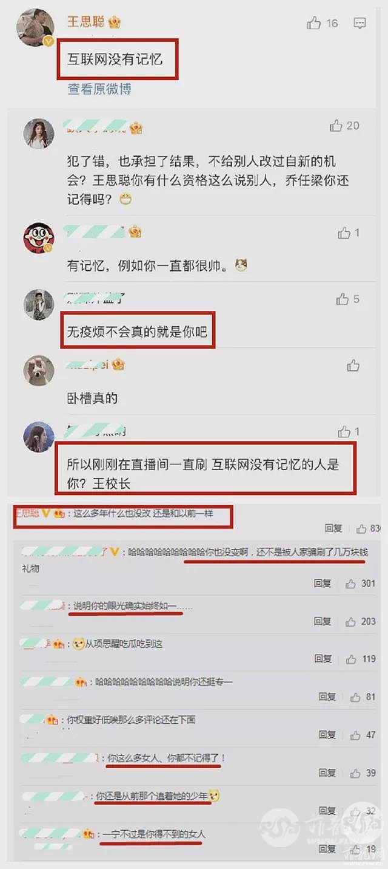Like the reply with 47 likes
This screenshot has width=388, height=869.
[355, 735]
